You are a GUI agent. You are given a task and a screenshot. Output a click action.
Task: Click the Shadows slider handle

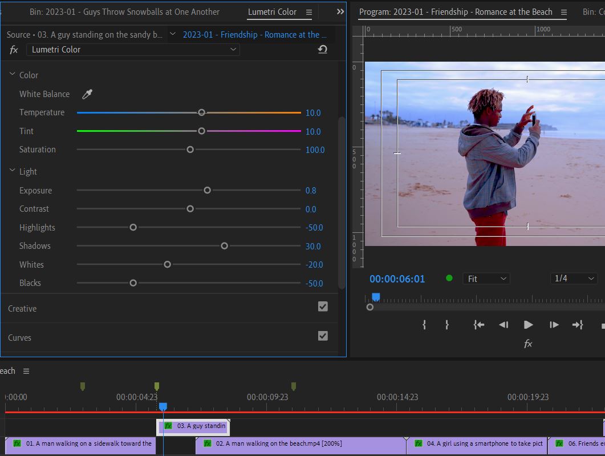(x=224, y=246)
